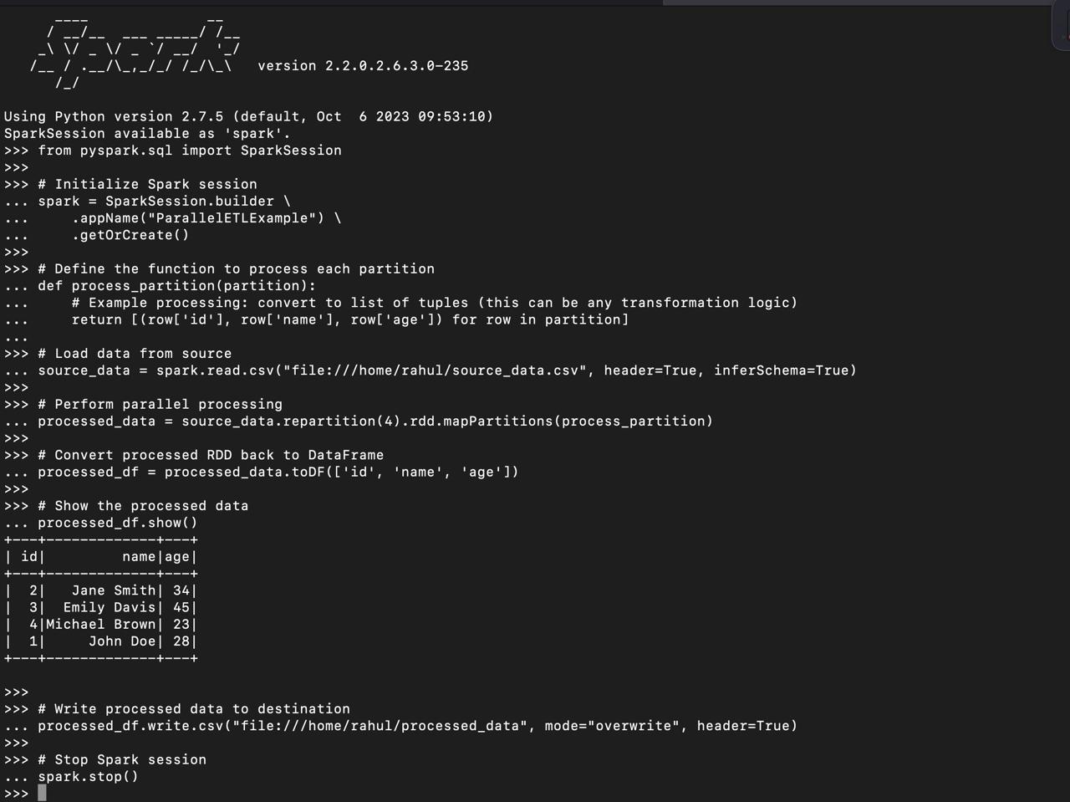Click the dark tab segment in top bar
This screenshot has width=1070, height=802.
(331, 3)
